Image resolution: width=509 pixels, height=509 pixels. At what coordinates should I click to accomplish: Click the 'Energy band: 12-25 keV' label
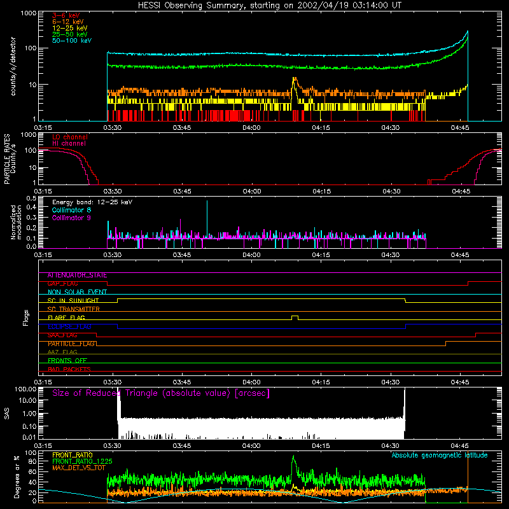(92, 202)
